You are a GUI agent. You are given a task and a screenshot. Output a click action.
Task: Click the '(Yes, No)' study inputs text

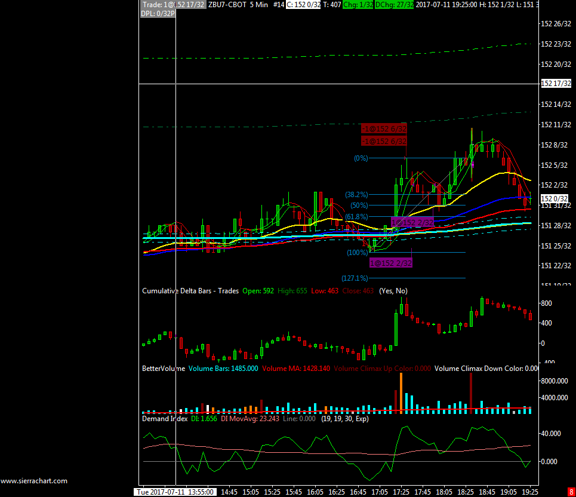click(x=393, y=291)
